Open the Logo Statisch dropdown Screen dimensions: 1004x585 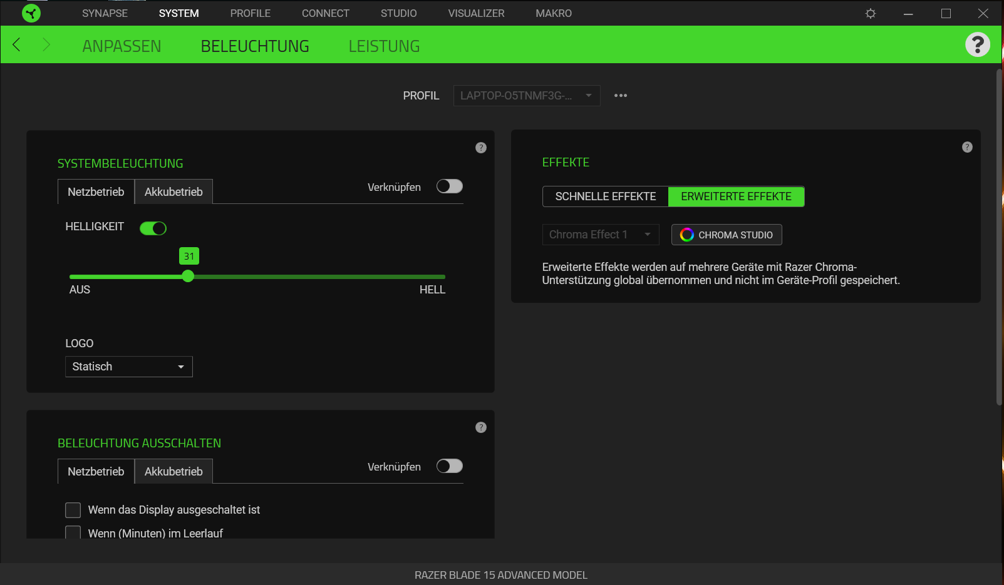[x=129, y=367]
